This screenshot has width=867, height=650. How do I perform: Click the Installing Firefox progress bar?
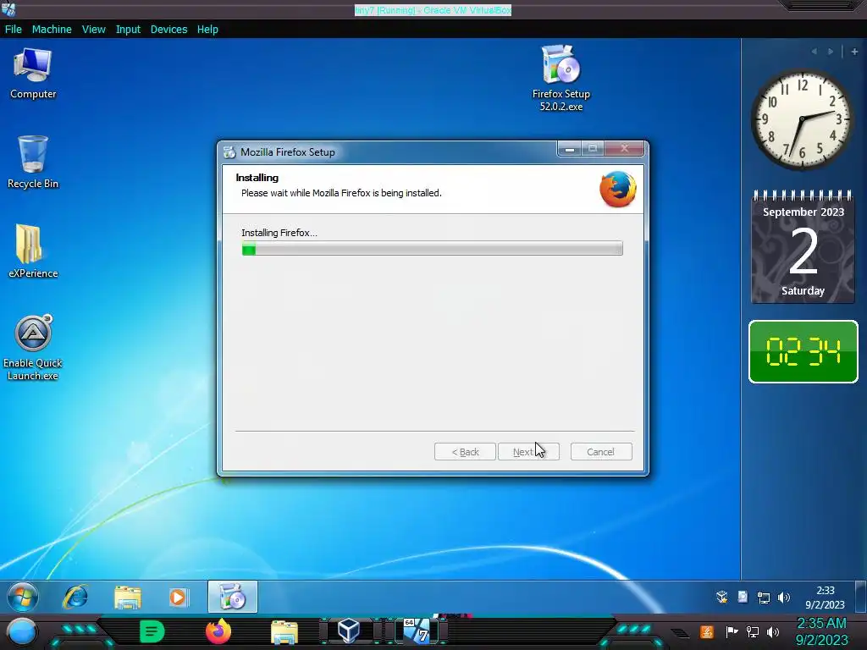(x=433, y=248)
